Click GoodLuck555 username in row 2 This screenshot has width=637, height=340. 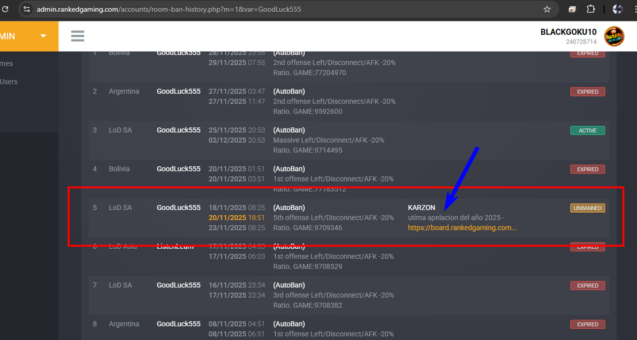[x=179, y=91]
